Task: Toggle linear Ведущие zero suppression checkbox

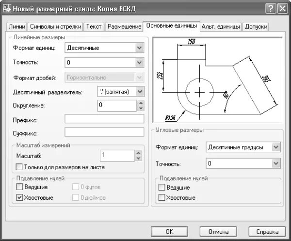Action: 19,187
